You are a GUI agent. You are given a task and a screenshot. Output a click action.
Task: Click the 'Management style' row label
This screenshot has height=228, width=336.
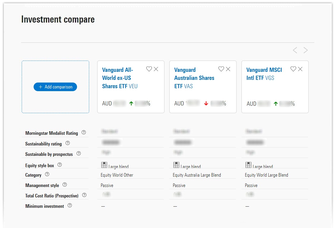click(x=42, y=186)
